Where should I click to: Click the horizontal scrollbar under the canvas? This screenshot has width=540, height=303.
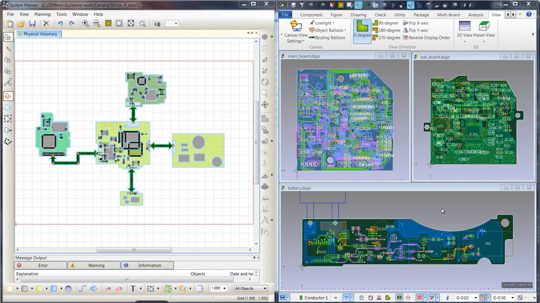click(x=134, y=250)
